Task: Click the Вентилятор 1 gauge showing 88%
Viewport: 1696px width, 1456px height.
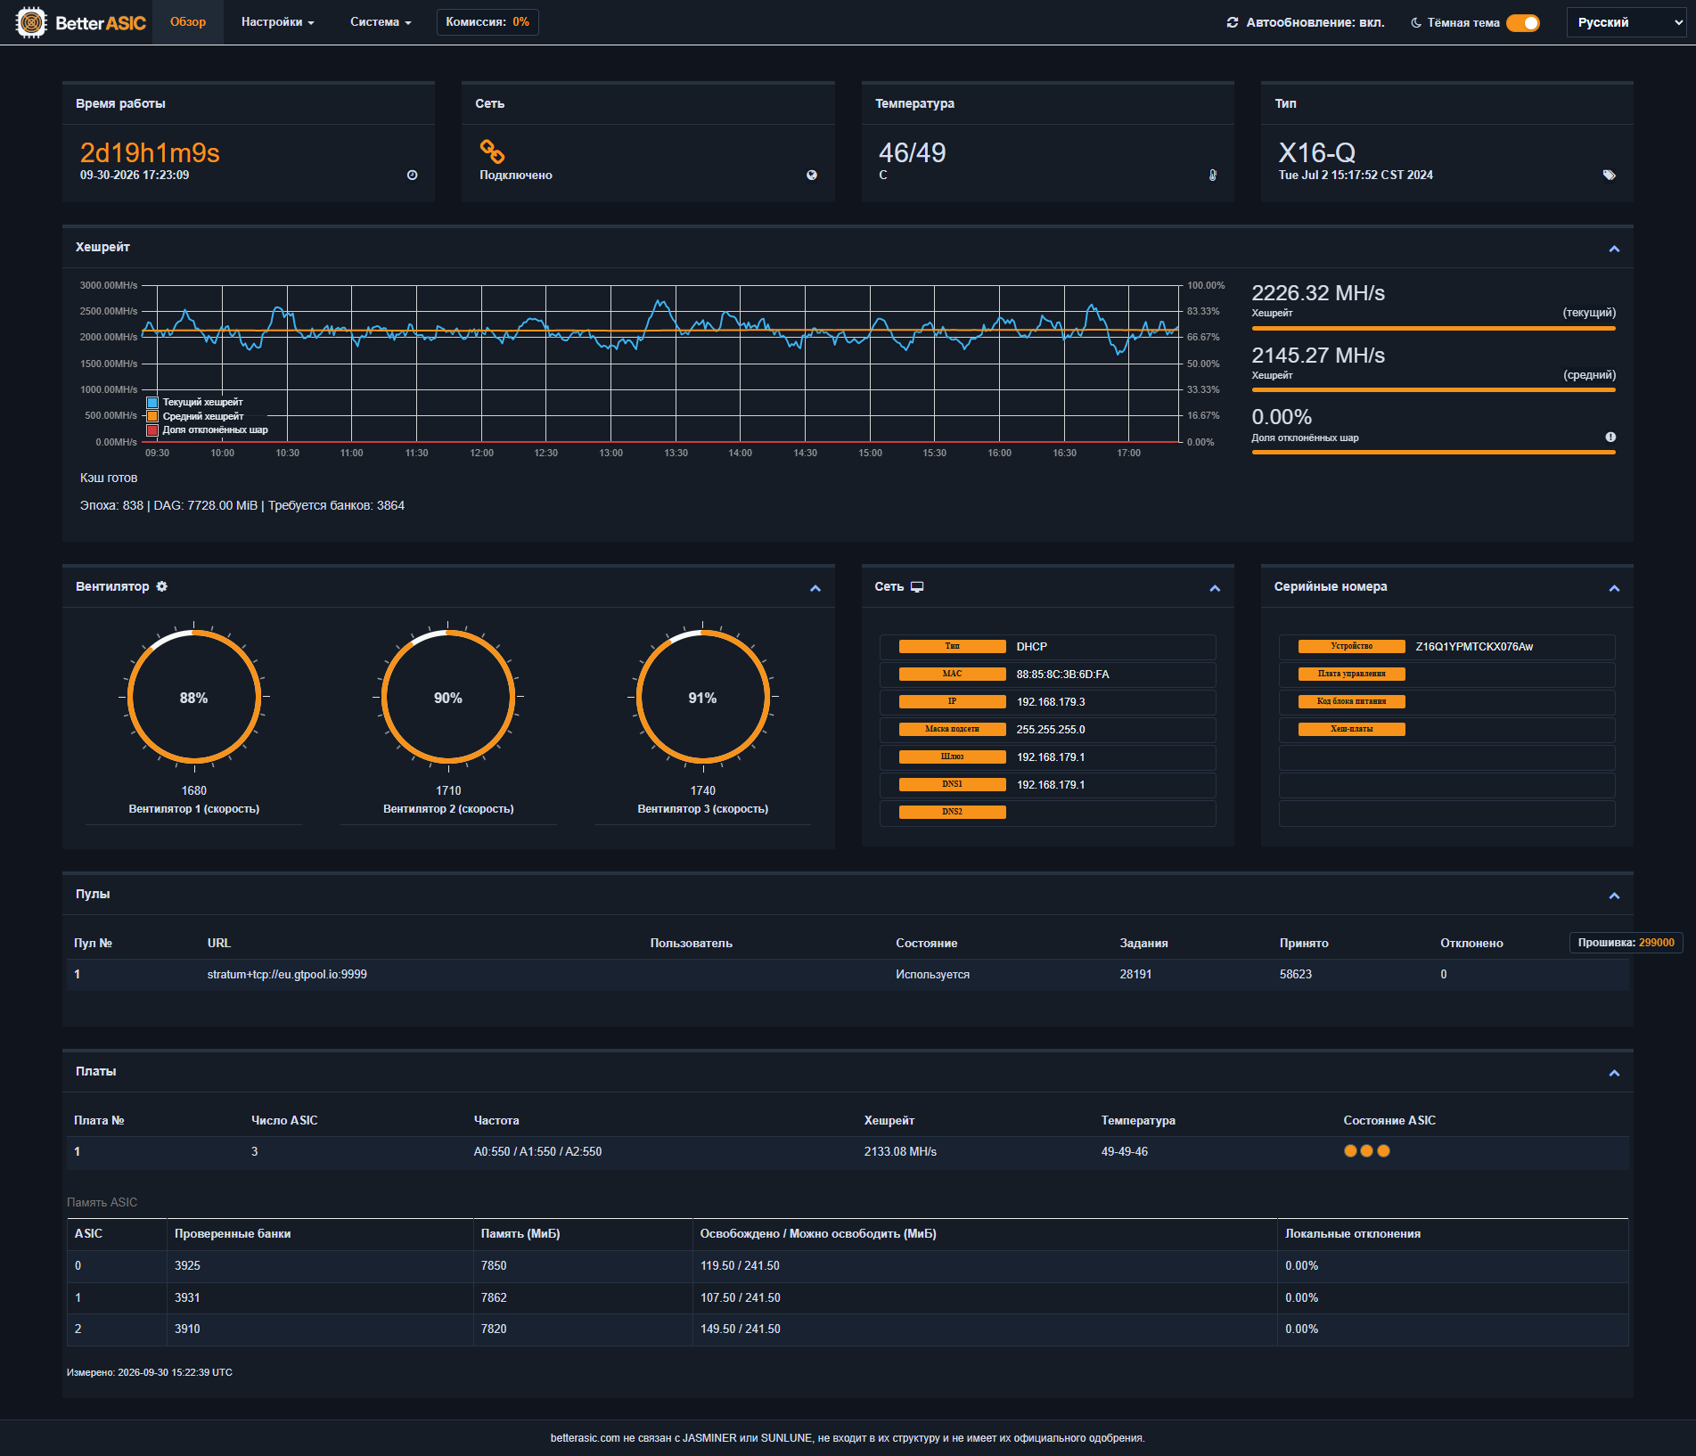Action: [x=194, y=697]
